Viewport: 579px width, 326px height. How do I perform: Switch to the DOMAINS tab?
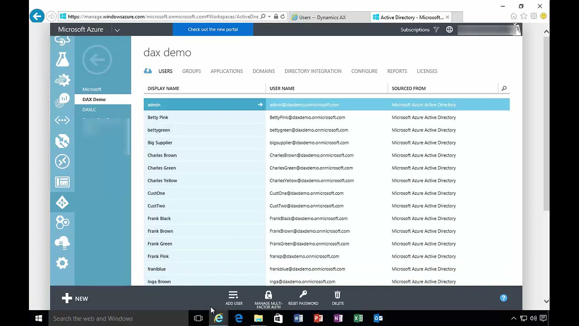[x=264, y=71]
